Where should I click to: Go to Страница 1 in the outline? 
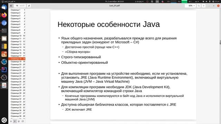(17, 10)
